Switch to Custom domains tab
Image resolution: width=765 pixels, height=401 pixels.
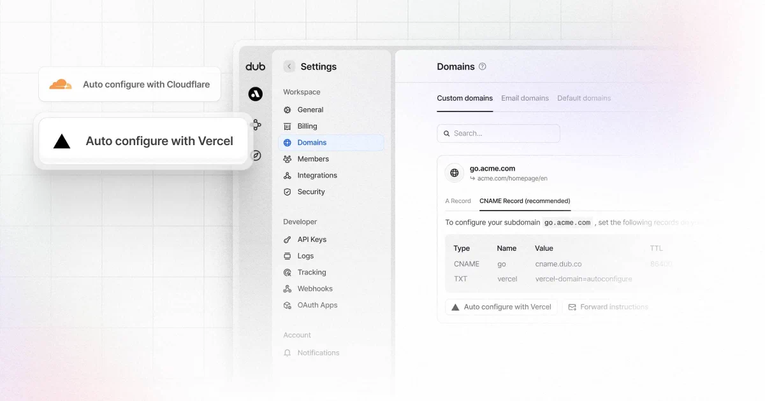[465, 99]
